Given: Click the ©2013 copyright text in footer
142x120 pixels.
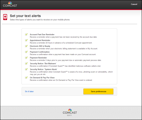Looking at the screenshot, I should (x=69, y=115).
